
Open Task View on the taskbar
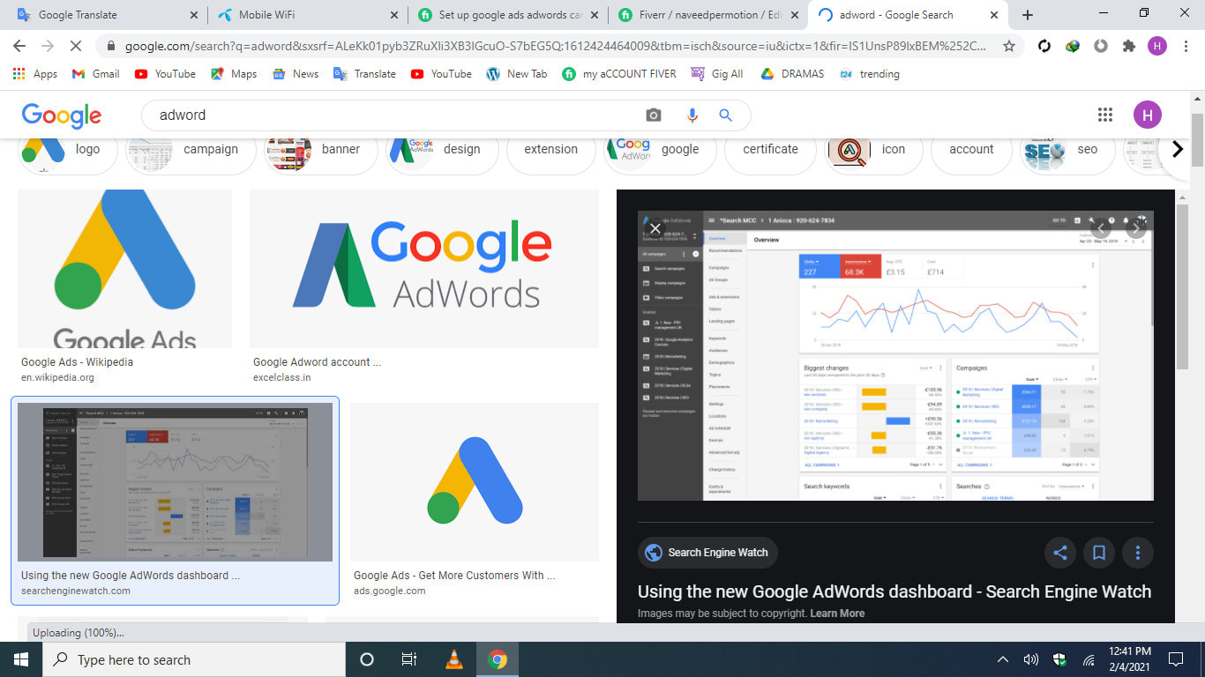(x=409, y=659)
